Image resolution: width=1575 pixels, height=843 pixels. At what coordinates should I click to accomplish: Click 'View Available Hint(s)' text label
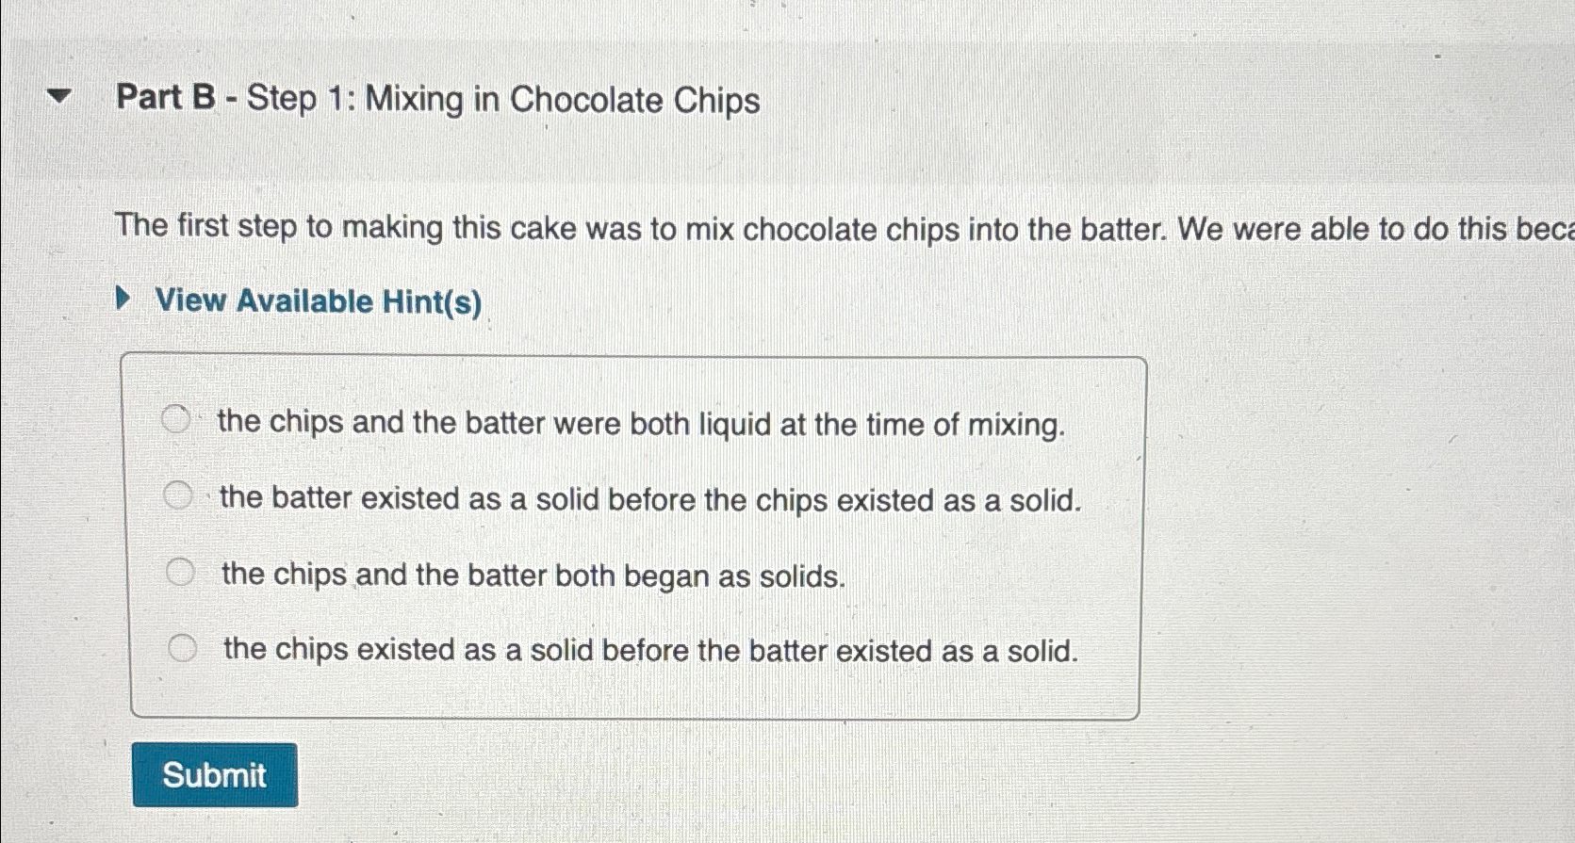316,300
